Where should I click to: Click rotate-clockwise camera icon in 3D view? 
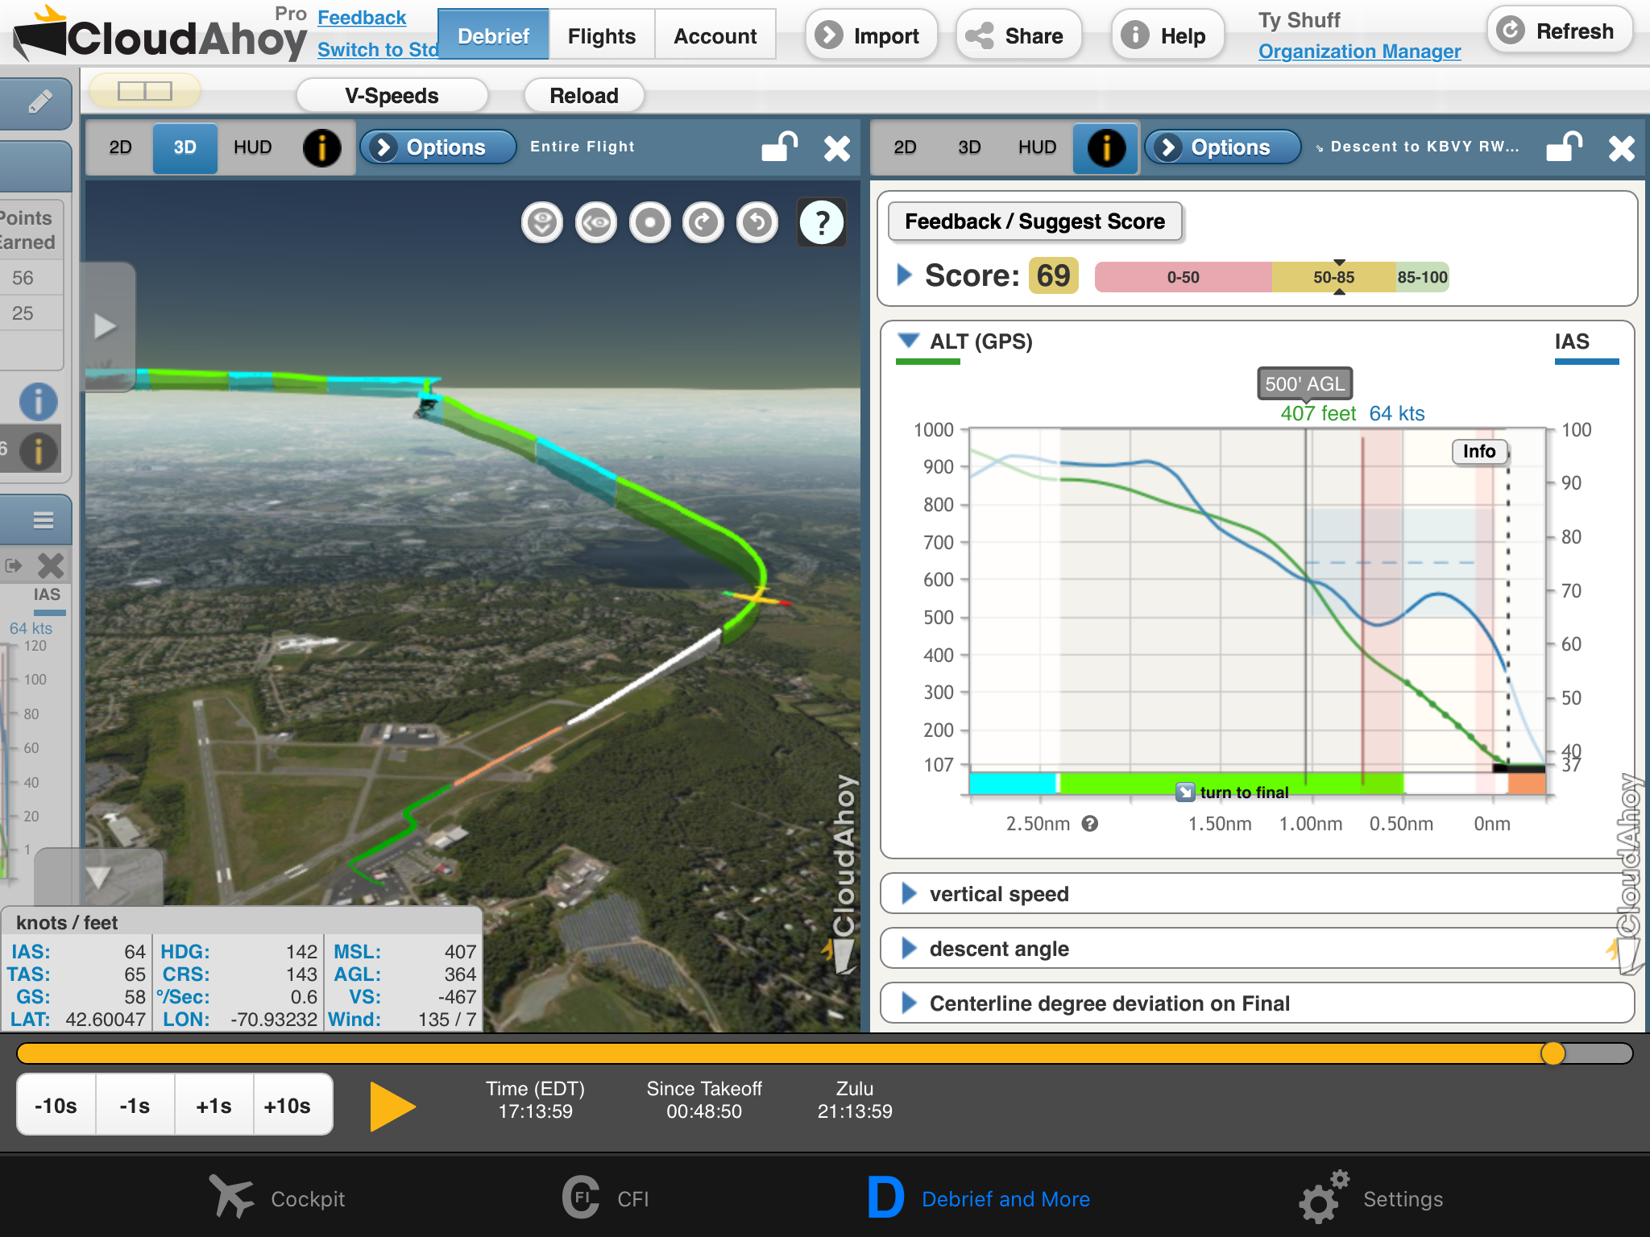(703, 222)
